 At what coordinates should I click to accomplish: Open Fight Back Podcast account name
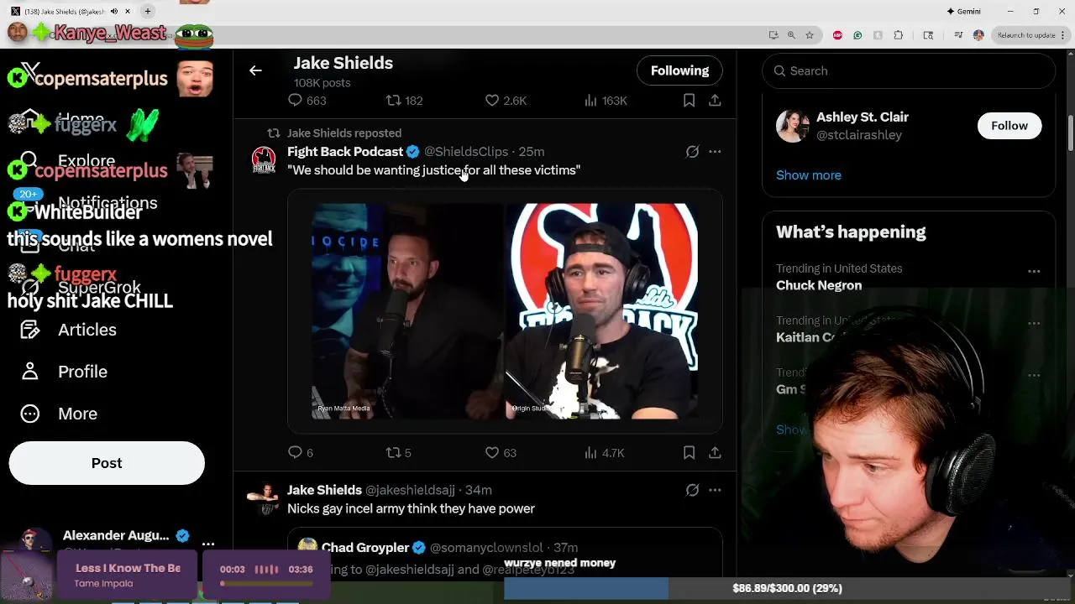coord(345,151)
